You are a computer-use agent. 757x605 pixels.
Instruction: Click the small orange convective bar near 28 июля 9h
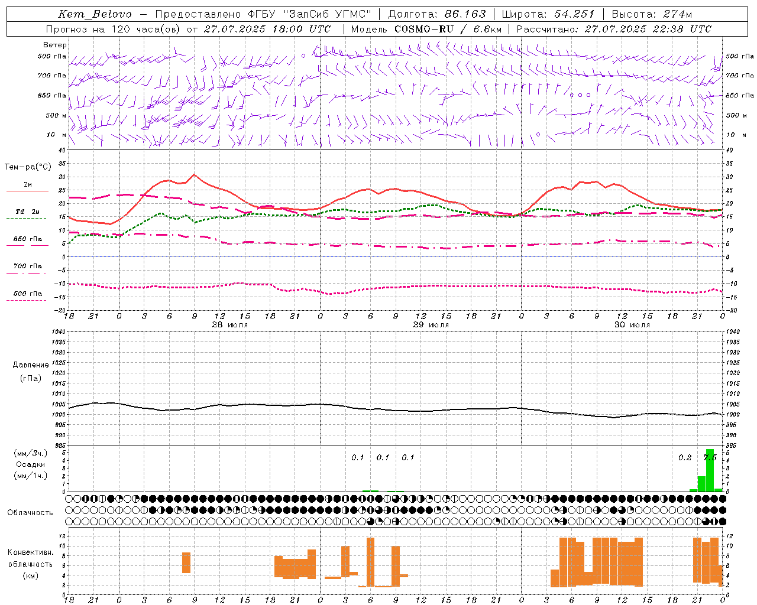(x=186, y=563)
